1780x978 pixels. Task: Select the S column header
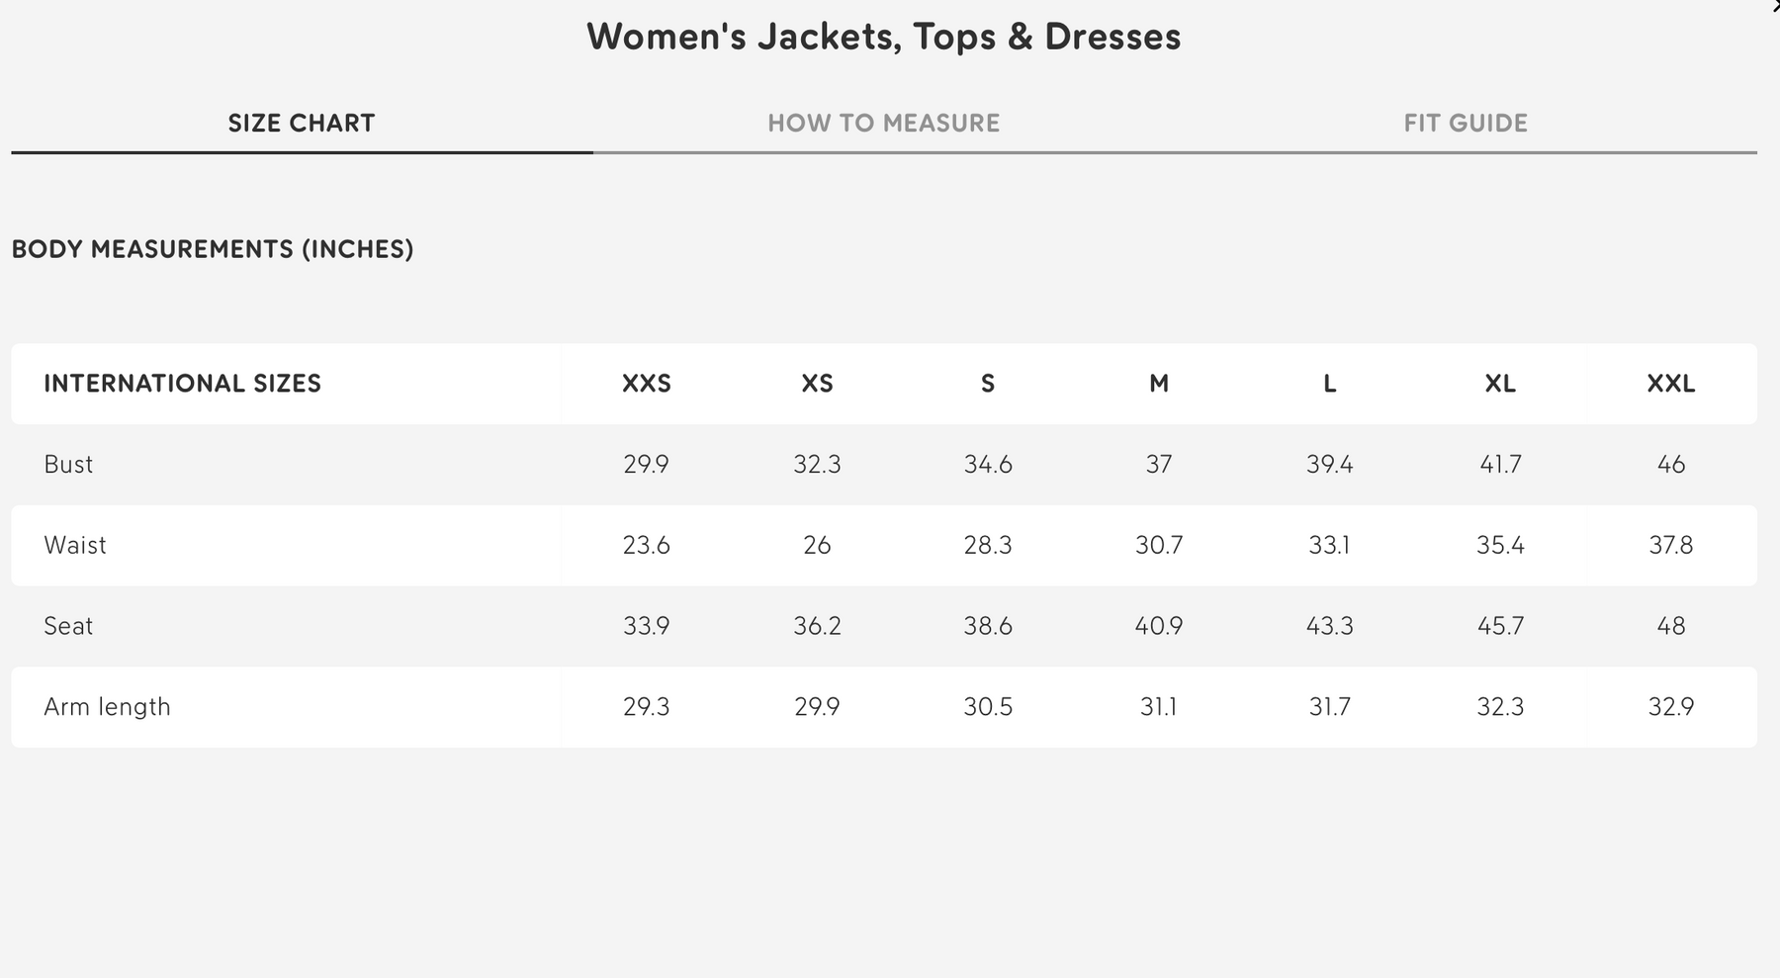pyautogui.click(x=987, y=384)
